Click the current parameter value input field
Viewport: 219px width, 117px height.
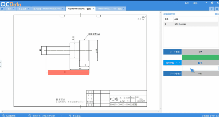pos(200,68)
